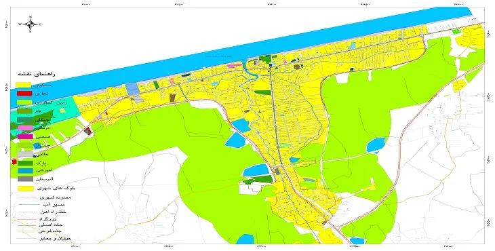Select the red 'تجاری' commercial swatch
Image resolution: width=495 pixels, height=251 pixels.
coord(24,94)
